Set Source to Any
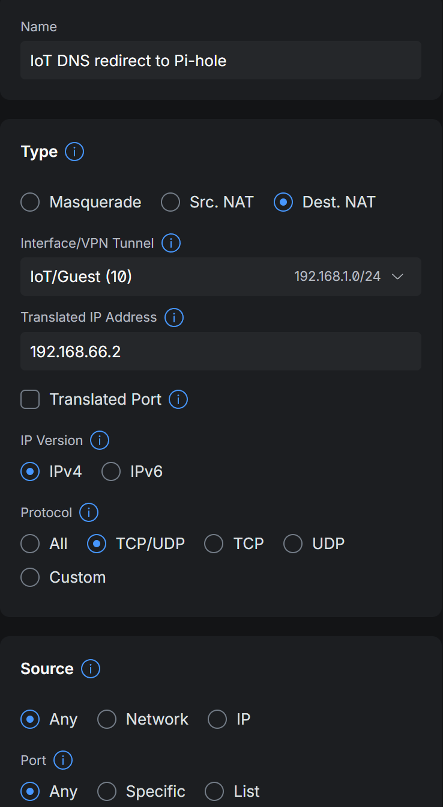The width and height of the screenshot is (443, 807). coord(30,719)
